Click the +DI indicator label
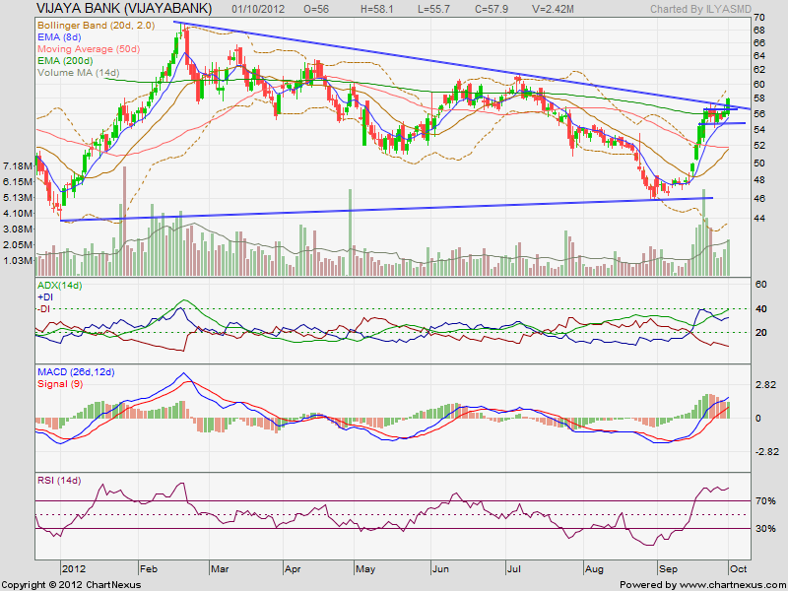The width and height of the screenshot is (788, 591). (x=45, y=297)
